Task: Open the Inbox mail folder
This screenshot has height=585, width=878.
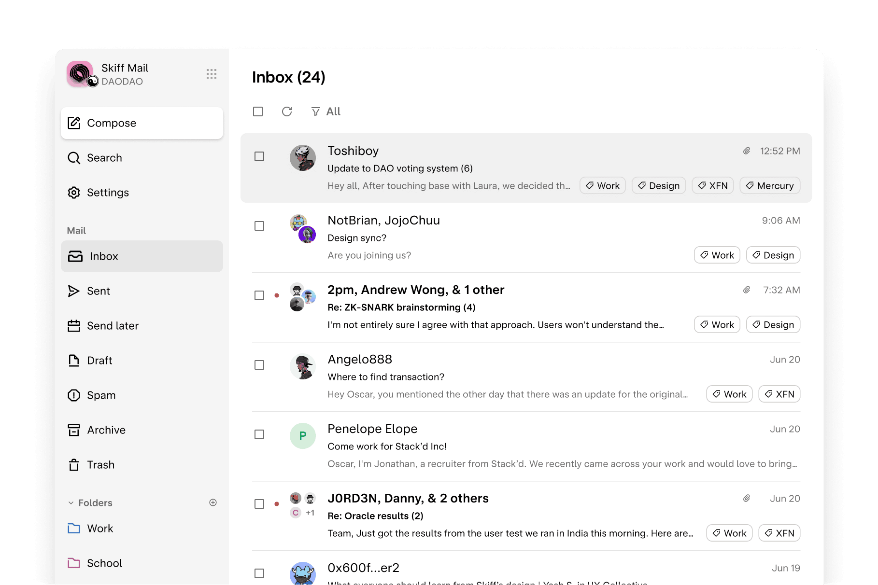Action: [x=142, y=256]
